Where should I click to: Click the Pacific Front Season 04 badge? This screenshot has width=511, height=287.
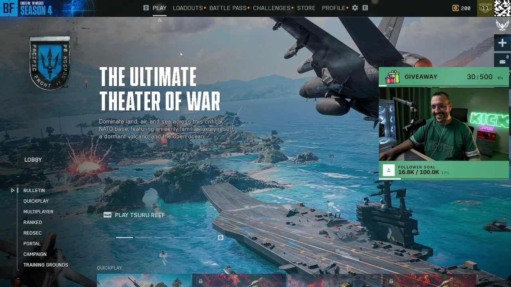point(50,63)
